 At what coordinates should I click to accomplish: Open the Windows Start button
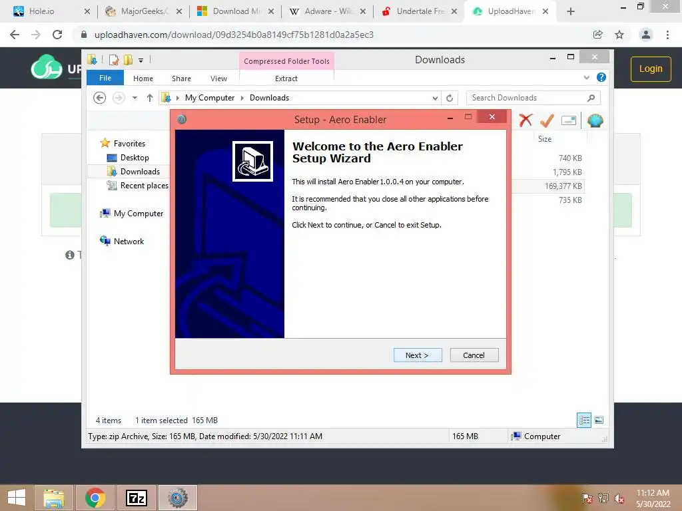(x=17, y=498)
